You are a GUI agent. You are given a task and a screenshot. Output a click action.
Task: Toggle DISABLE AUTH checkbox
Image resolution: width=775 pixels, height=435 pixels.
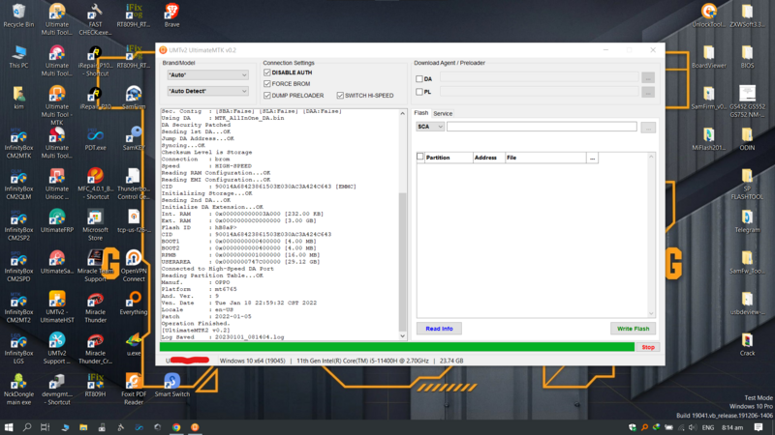click(267, 72)
